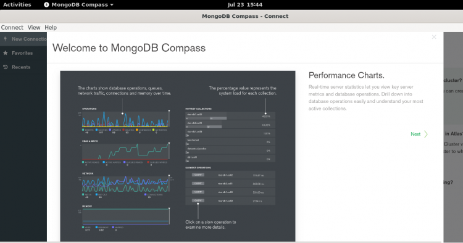
Task: Open the MongoDB Compass app menu dropdown
Action: pos(79,5)
